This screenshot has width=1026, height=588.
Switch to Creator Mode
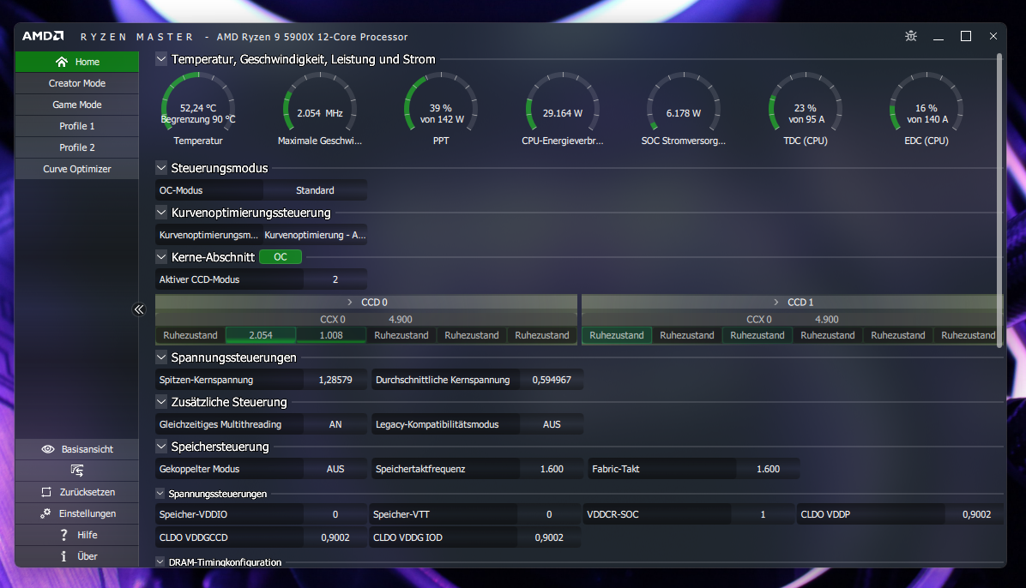tap(77, 83)
